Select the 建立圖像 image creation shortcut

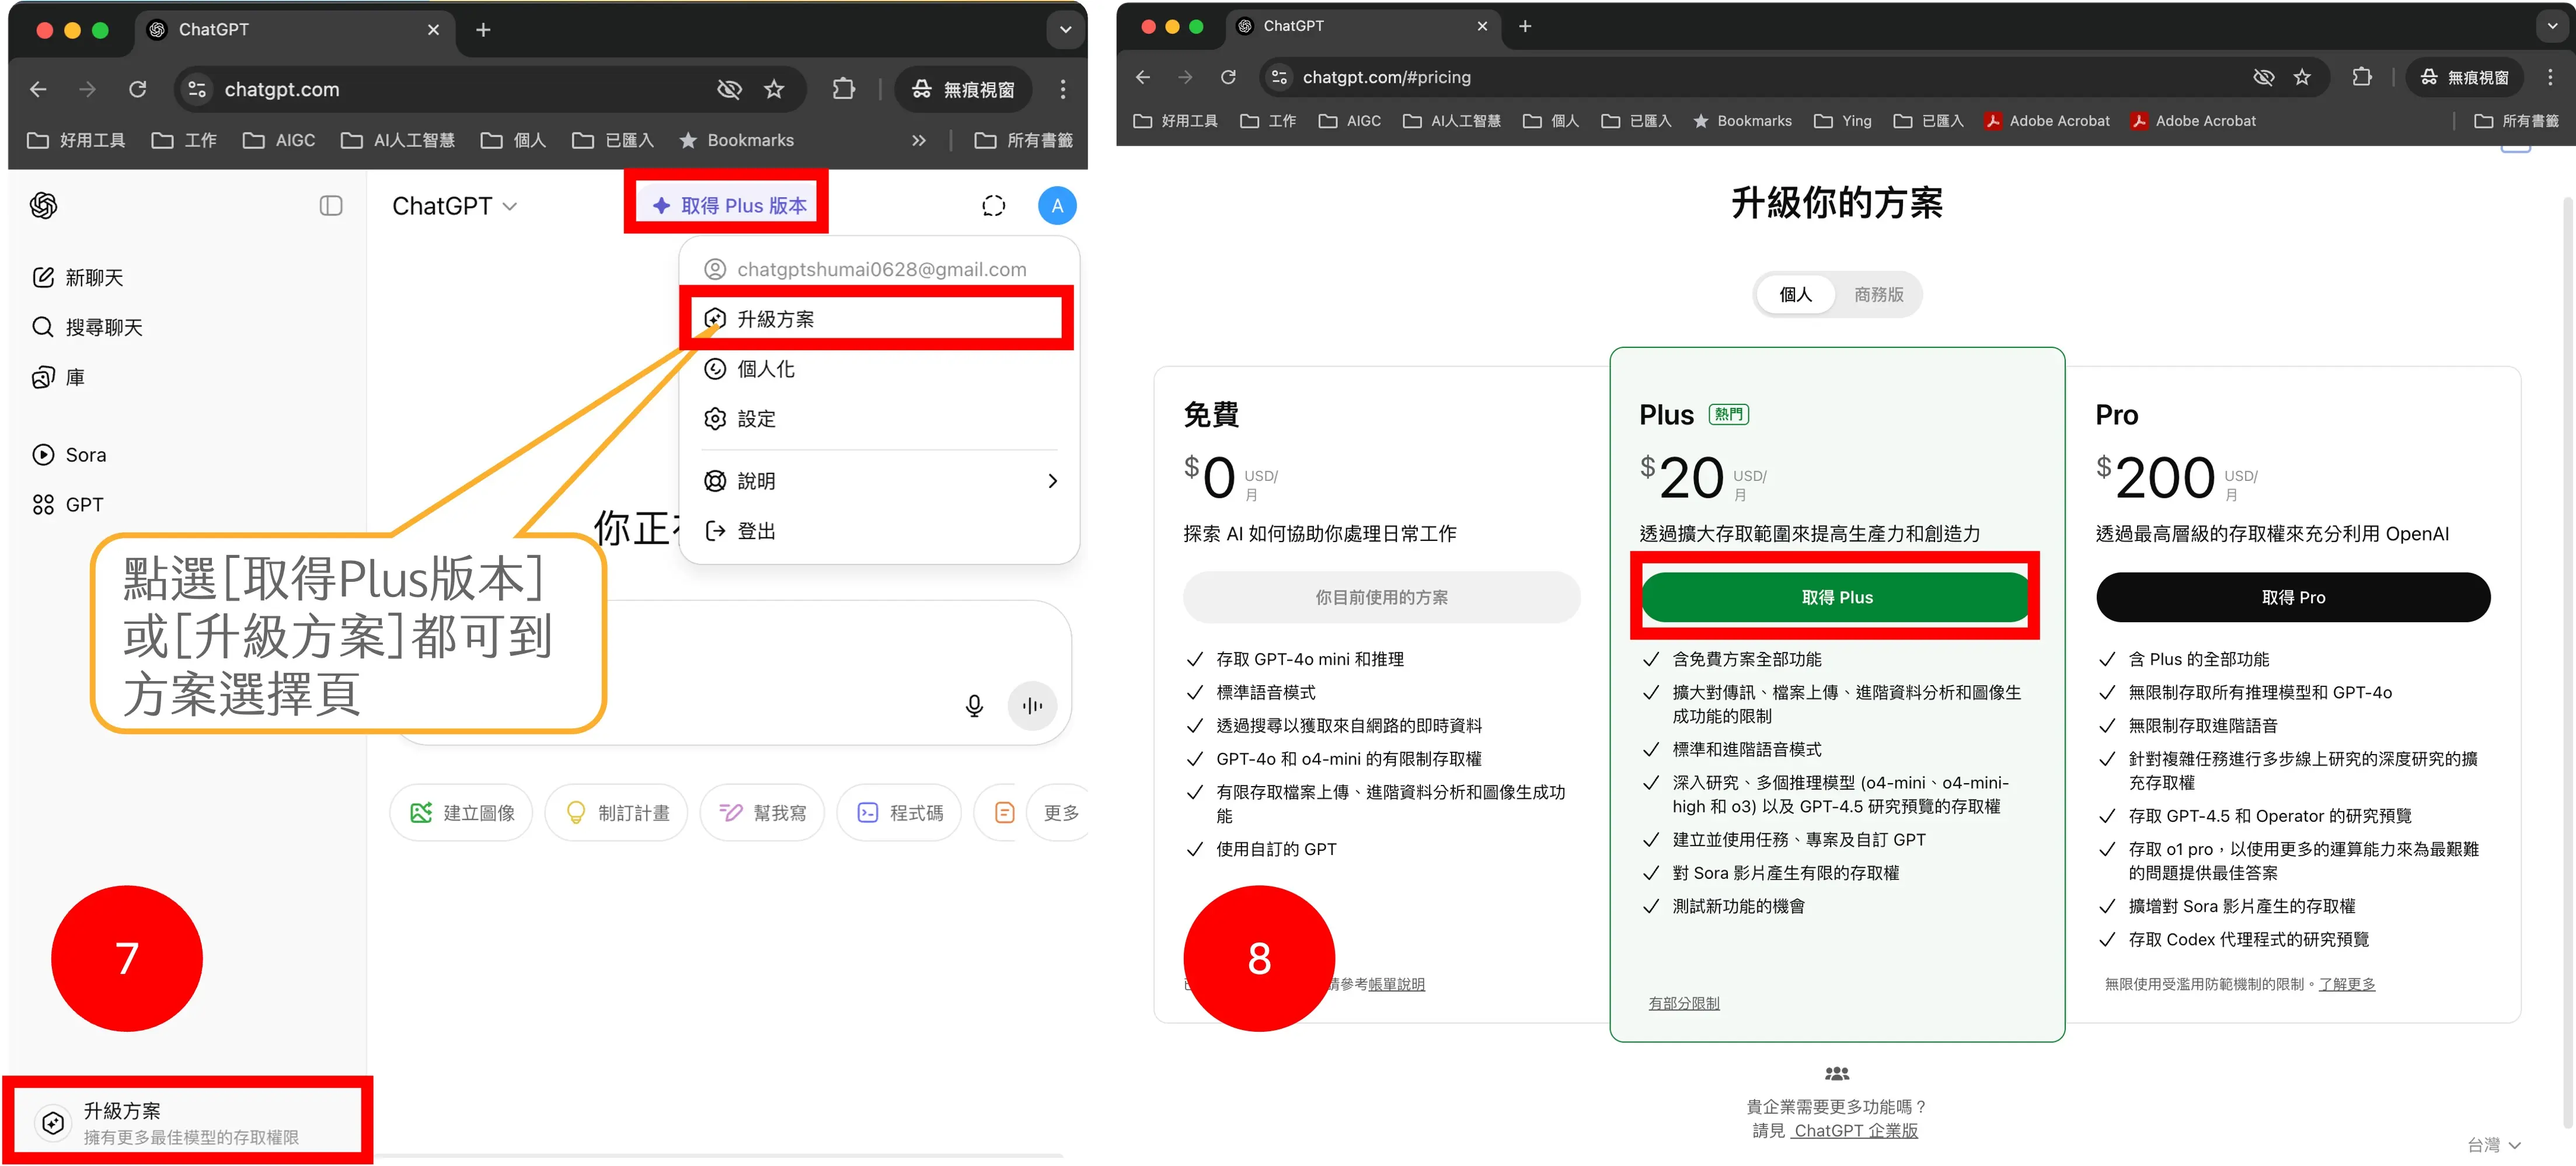click(461, 812)
